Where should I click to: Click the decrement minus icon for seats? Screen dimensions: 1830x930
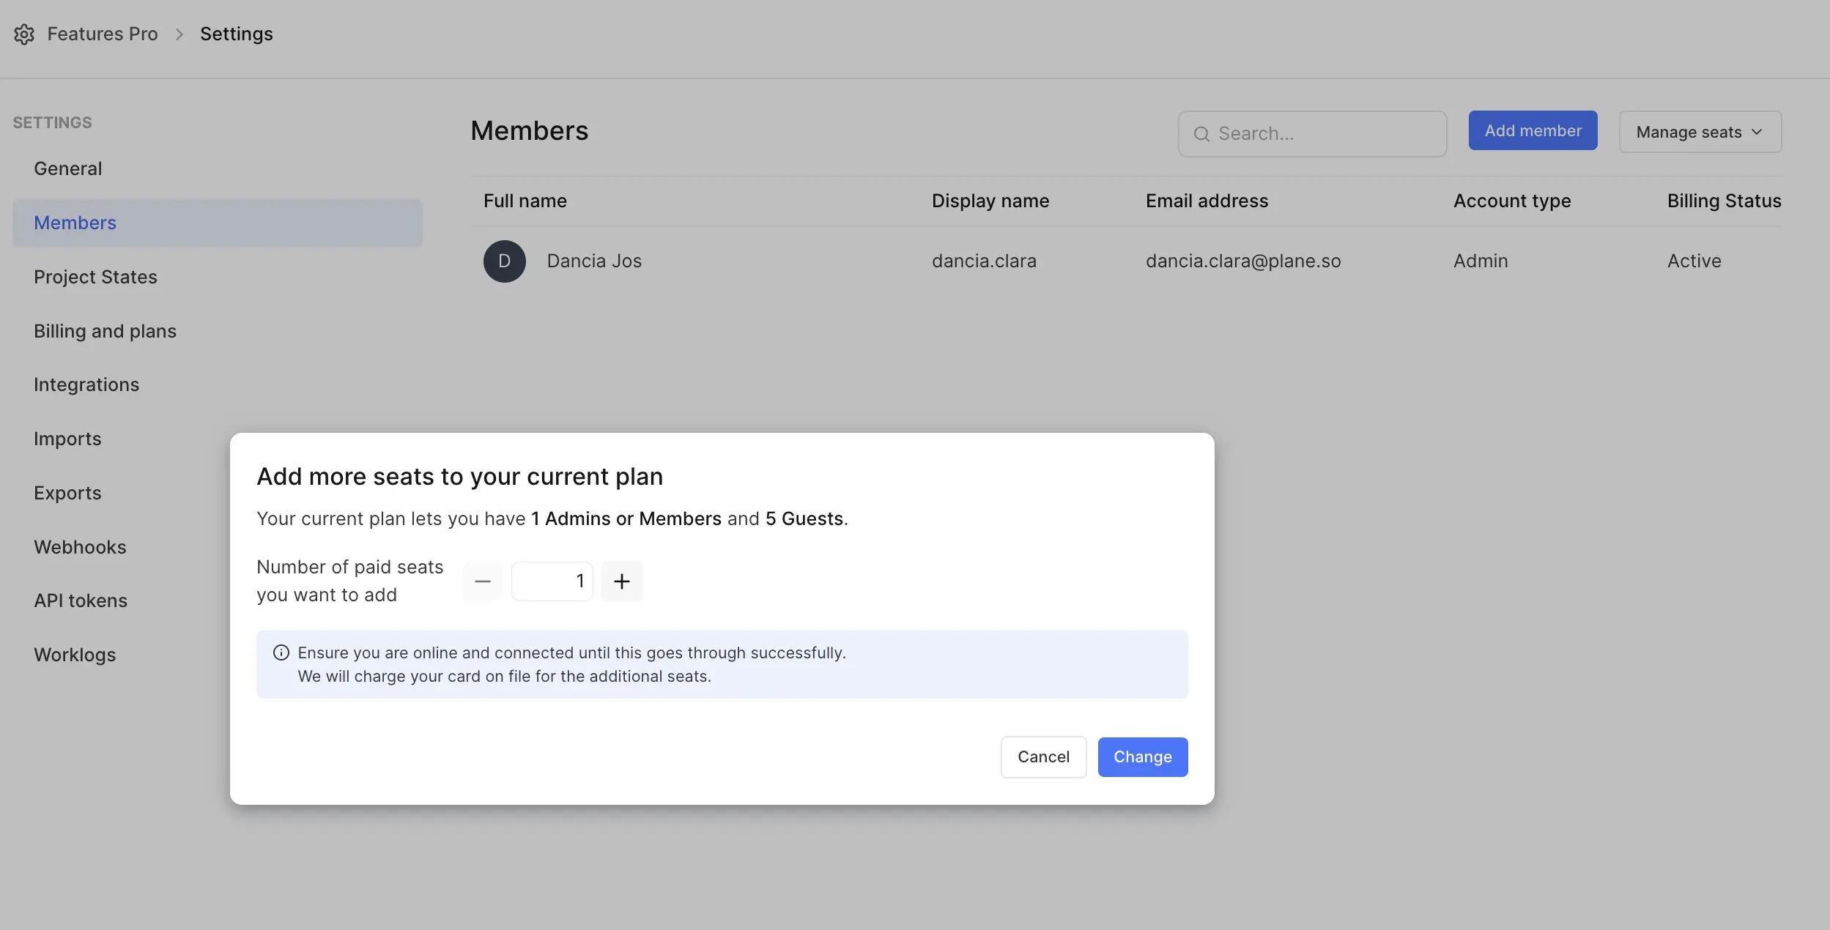coord(483,581)
